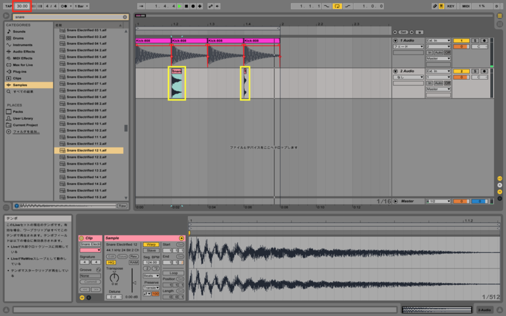
Task: Reverse sample with Rev button
Action: coord(133,256)
